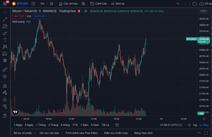Screen dimensions: 212x137
Task: Switch to the Bảng Giao dịch tab
Action: tap(143, 133)
